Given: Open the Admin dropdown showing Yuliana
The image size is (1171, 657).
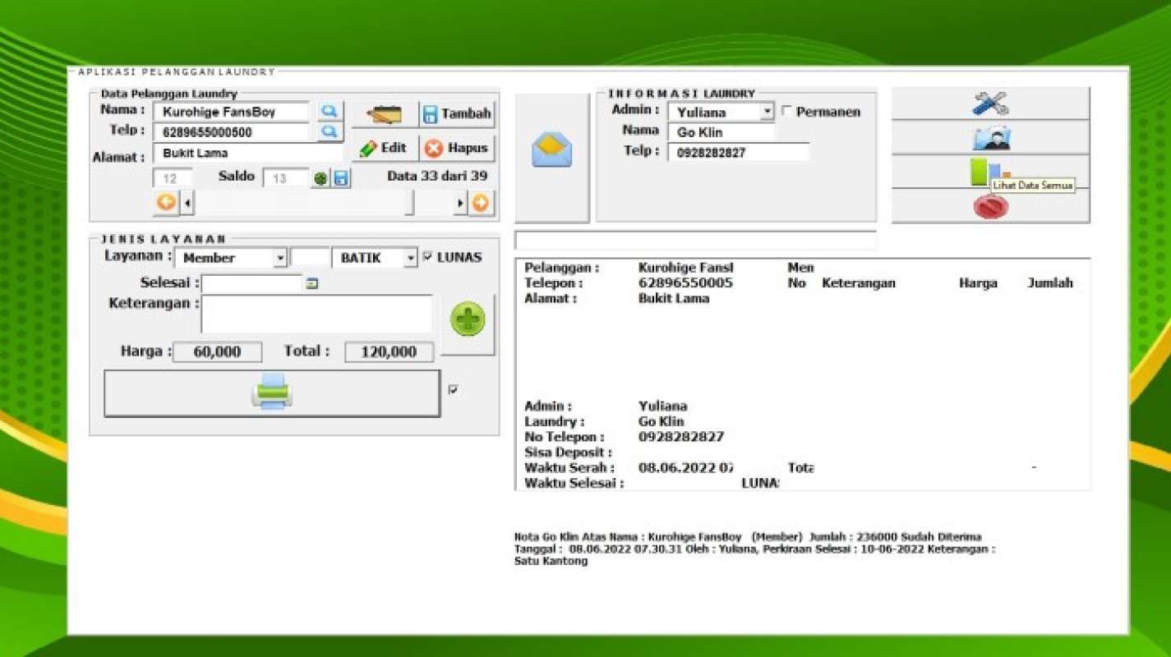Looking at the screenshot, I should click(x=768, y=111).
